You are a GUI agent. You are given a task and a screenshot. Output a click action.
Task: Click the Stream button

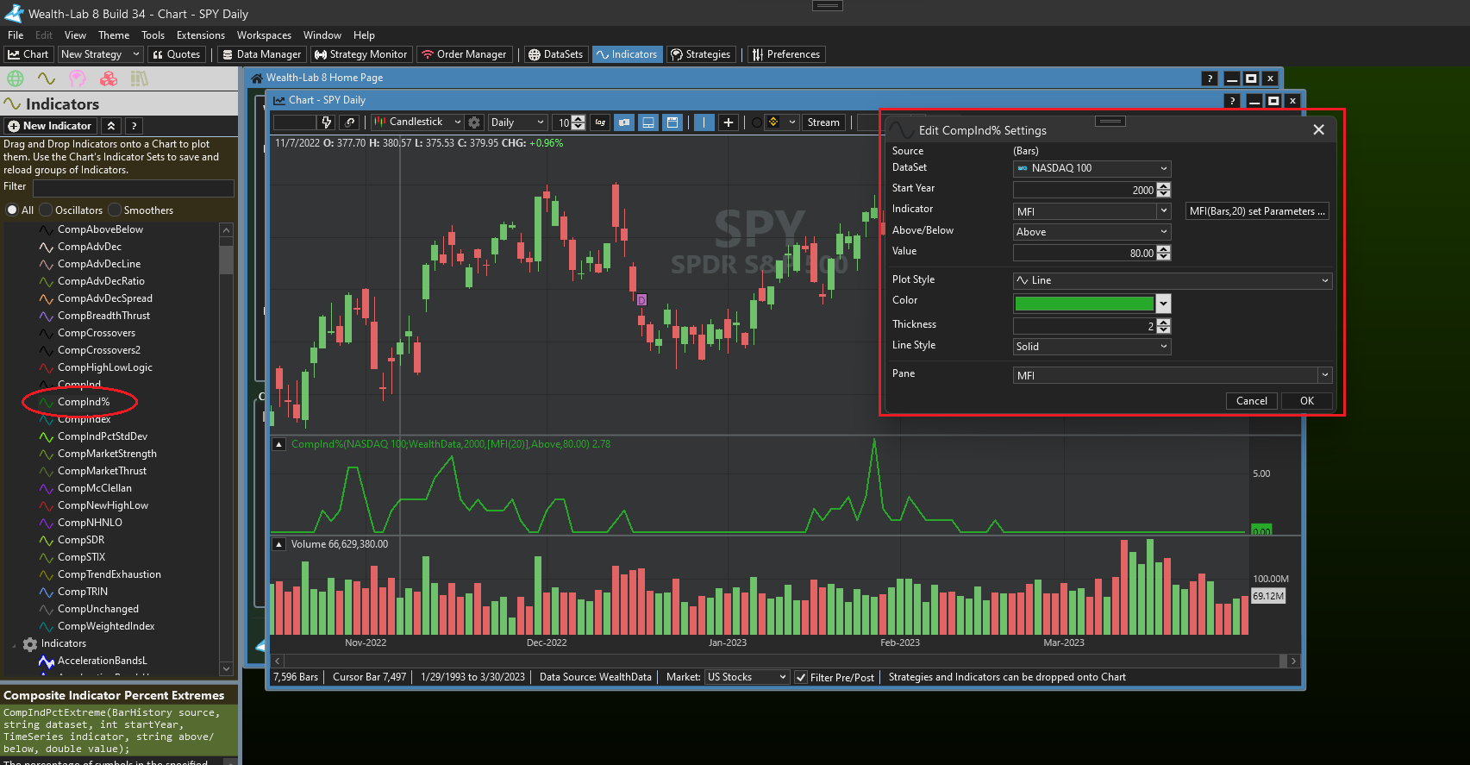823,122
